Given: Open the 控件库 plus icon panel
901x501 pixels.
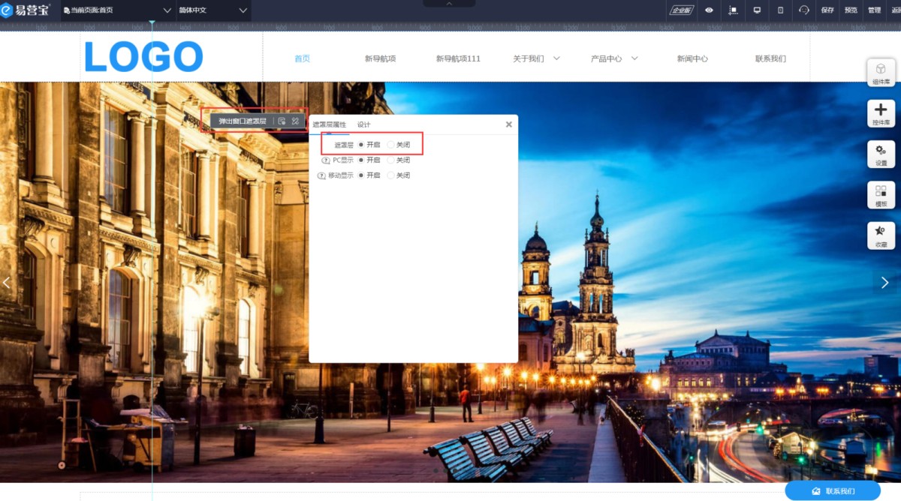Looking at the screenshot, I should point(881,113).
